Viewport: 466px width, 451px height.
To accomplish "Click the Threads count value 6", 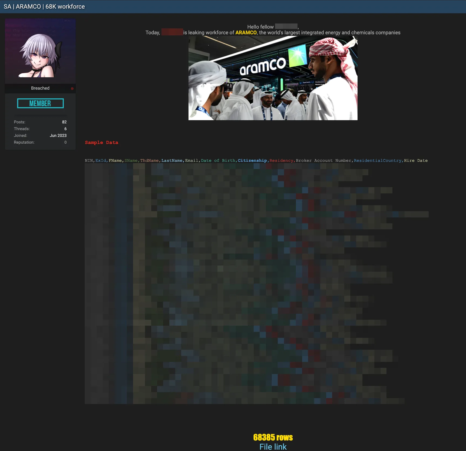I will 65,129.
